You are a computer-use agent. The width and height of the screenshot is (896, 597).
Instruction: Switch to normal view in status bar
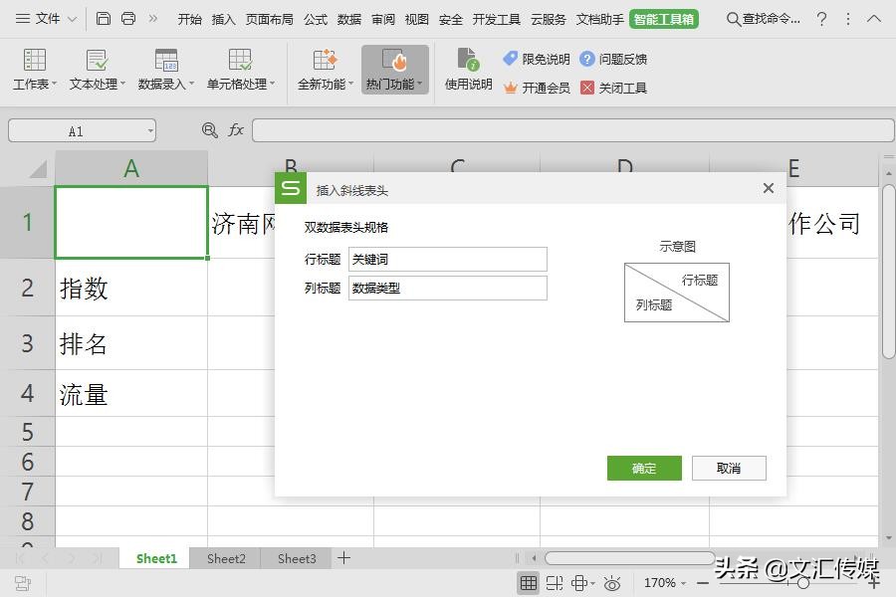530,583
